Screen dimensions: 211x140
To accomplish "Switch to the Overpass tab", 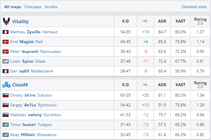I will [32, 7].
